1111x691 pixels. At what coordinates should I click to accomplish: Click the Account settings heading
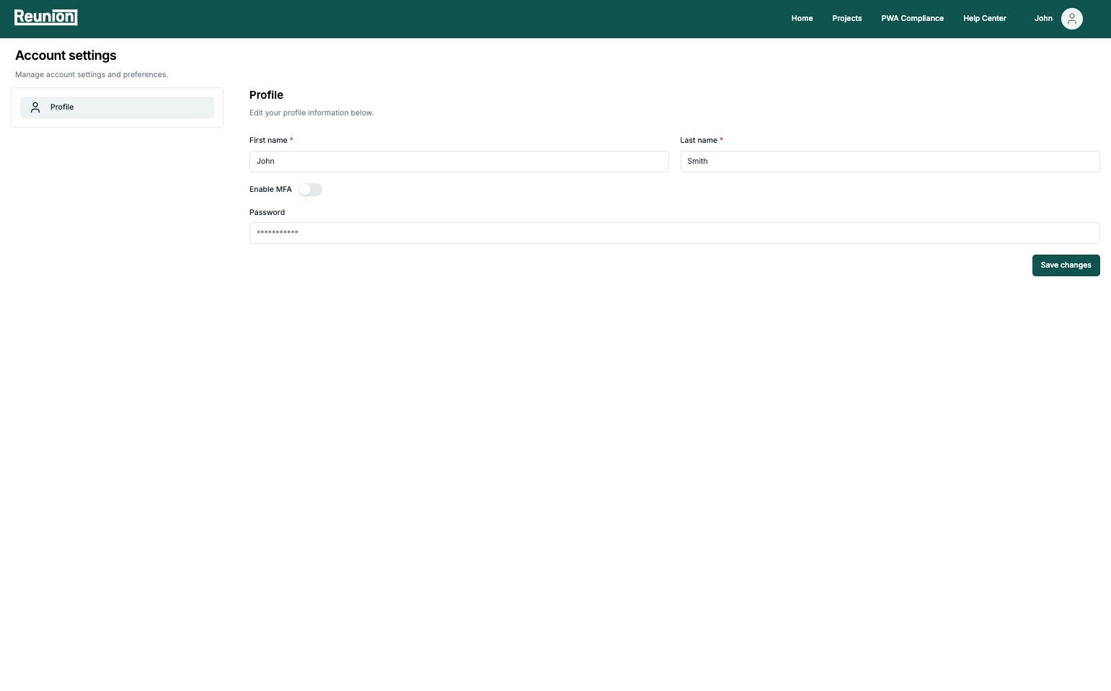click(x=66, y=56)
